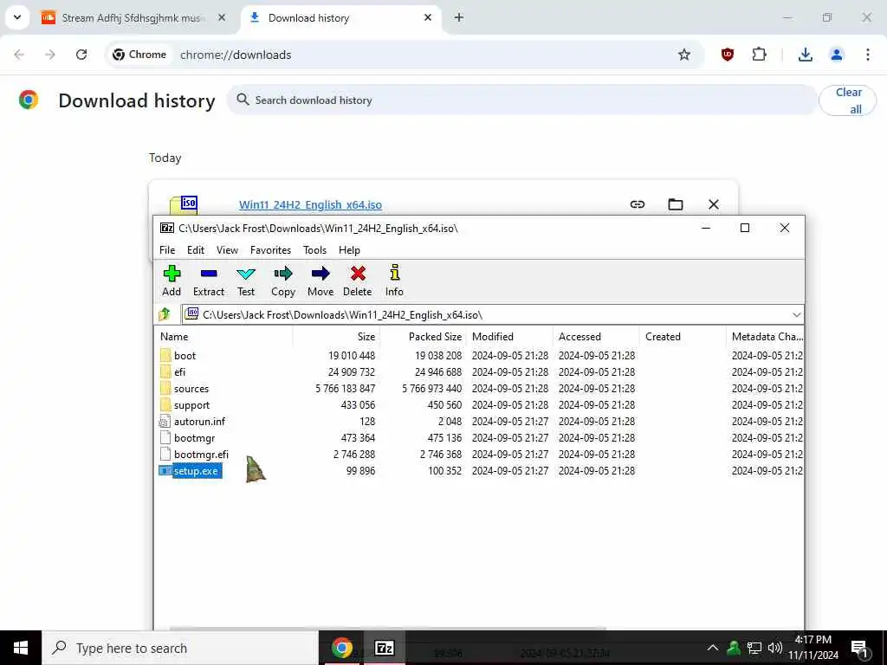This screenshot has height=665, width=887.
Task: Open the address path history dropdown
Action: [x=797, y=315]
